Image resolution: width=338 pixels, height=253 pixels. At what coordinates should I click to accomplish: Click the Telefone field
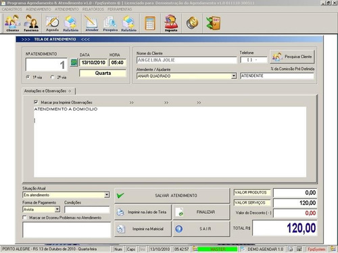click(254, 60)
